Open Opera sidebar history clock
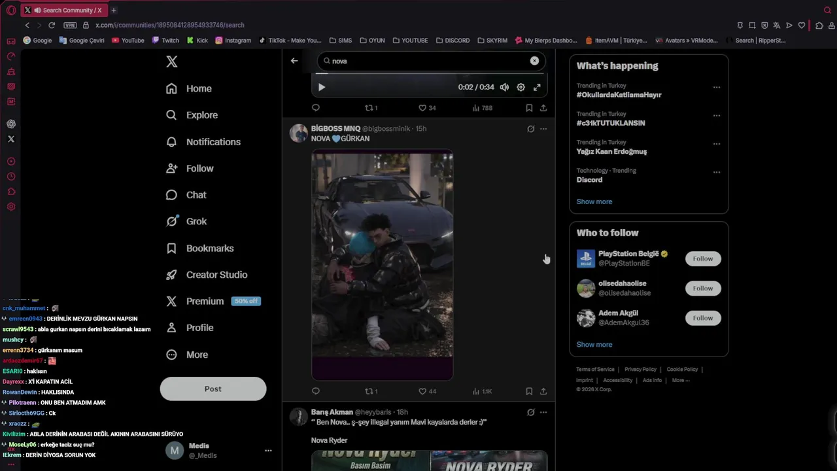The width and height of the screenshot is (837, 471). tap(11, 176)
